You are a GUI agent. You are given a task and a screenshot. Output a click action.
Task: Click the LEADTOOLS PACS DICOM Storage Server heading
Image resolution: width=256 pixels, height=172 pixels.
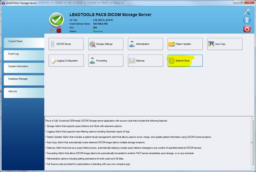tap(110, 15)
